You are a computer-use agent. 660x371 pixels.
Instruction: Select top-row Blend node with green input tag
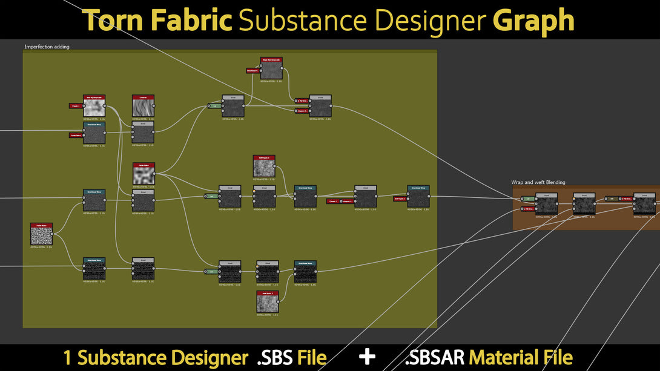[233, 106]
